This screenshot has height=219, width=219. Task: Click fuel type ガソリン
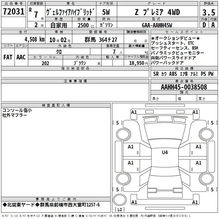point(106,25)
